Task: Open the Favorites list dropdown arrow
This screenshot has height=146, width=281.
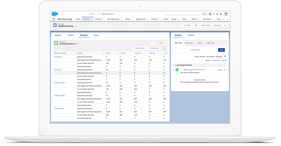Action: 206,14
